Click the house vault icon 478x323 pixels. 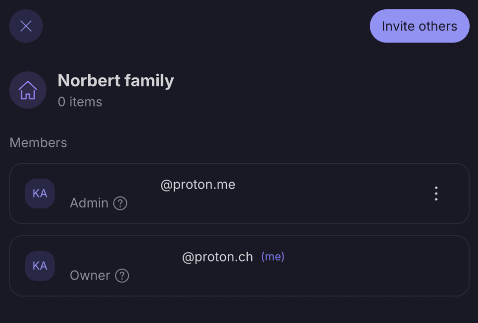pyautogui.click(x=28, y=90)
